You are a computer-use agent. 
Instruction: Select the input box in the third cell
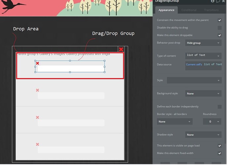point(71,123)
